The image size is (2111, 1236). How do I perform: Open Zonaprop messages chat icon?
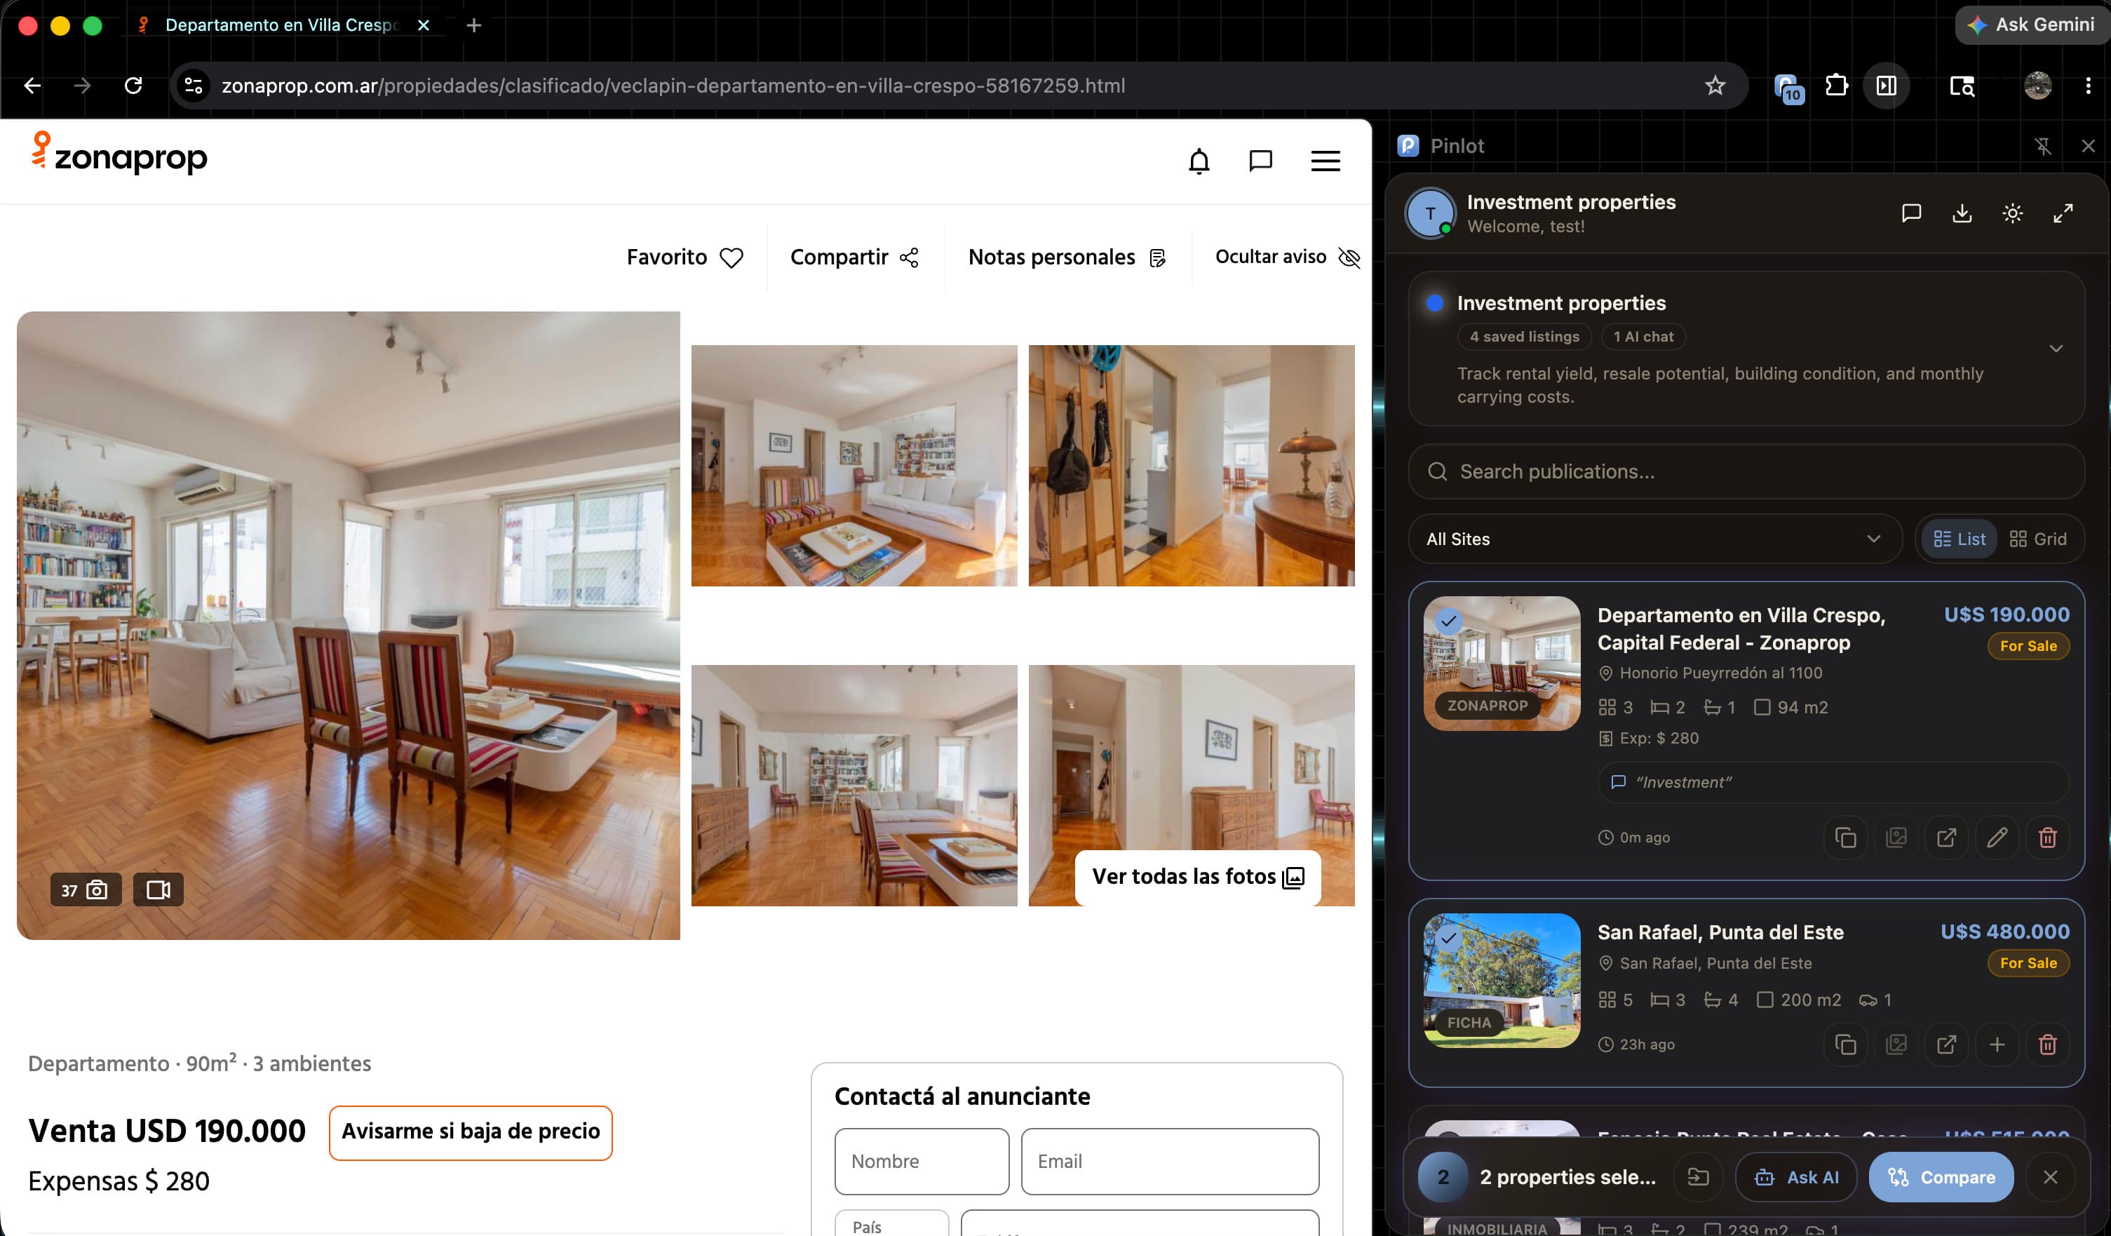tap(1260, 161)
